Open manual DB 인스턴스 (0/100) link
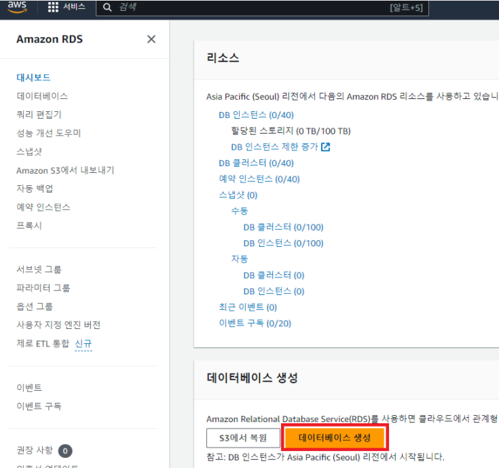The width and height of the screenshot is (499, 468). coord(283,243)
